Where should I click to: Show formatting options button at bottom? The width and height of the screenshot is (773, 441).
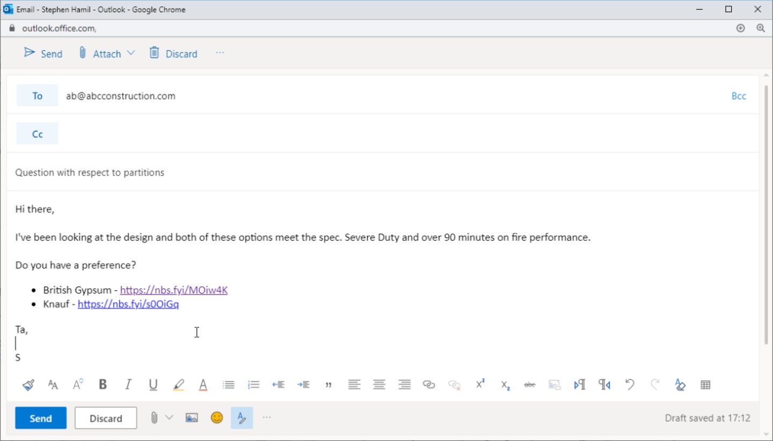242,417
